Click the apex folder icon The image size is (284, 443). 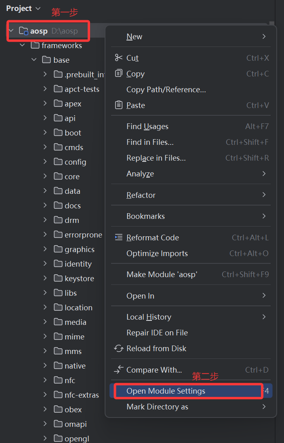[x=58, y=104]
